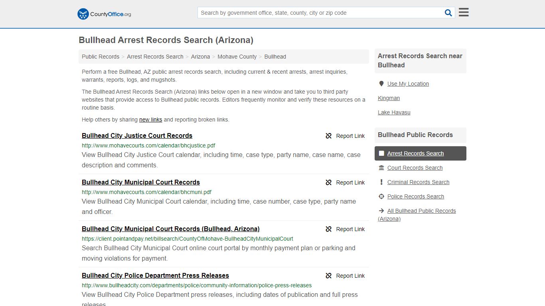Report Link for the mohavecourts Municipal Court Records

(350, 182)
